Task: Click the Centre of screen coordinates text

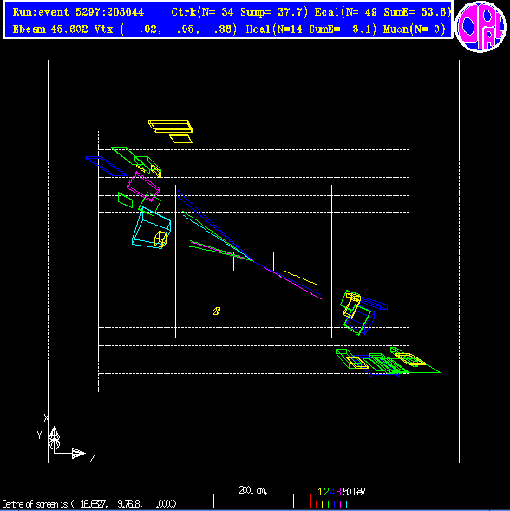Action: (x=89, y=504)
